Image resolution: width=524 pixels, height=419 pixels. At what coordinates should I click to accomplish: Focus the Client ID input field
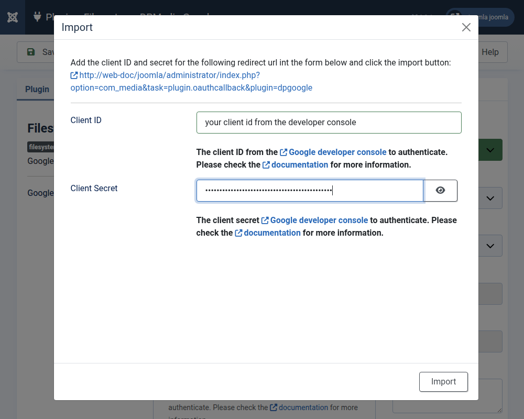[x=329, y=123]
